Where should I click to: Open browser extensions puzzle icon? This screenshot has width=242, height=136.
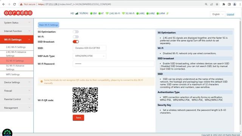click(223, 4)
